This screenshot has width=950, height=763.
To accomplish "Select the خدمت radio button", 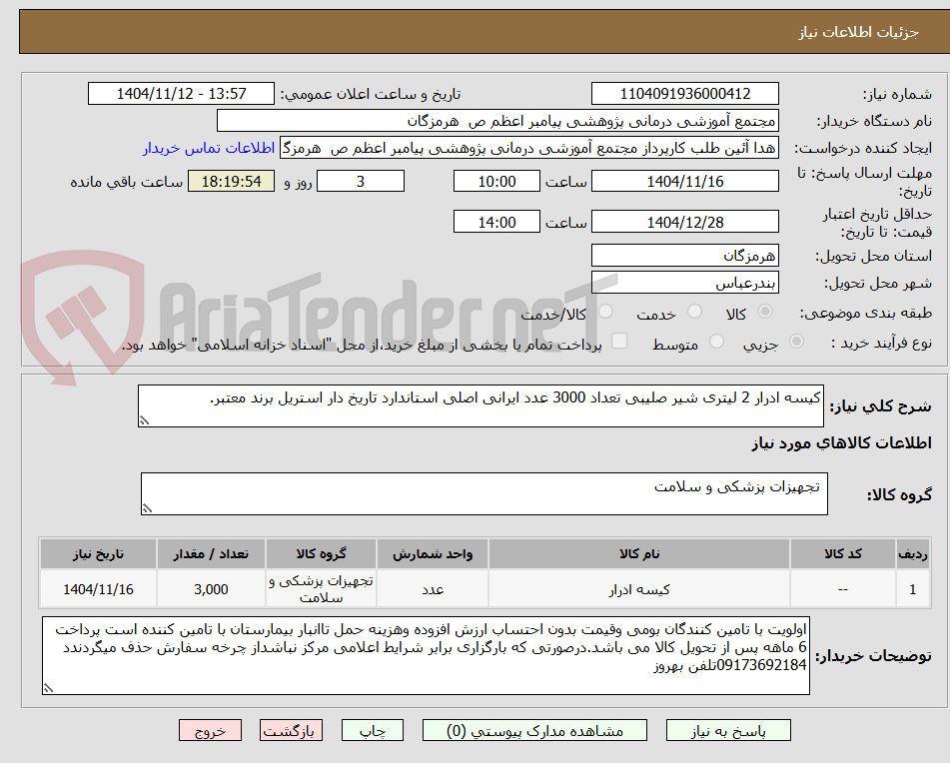I will [695, 312].
